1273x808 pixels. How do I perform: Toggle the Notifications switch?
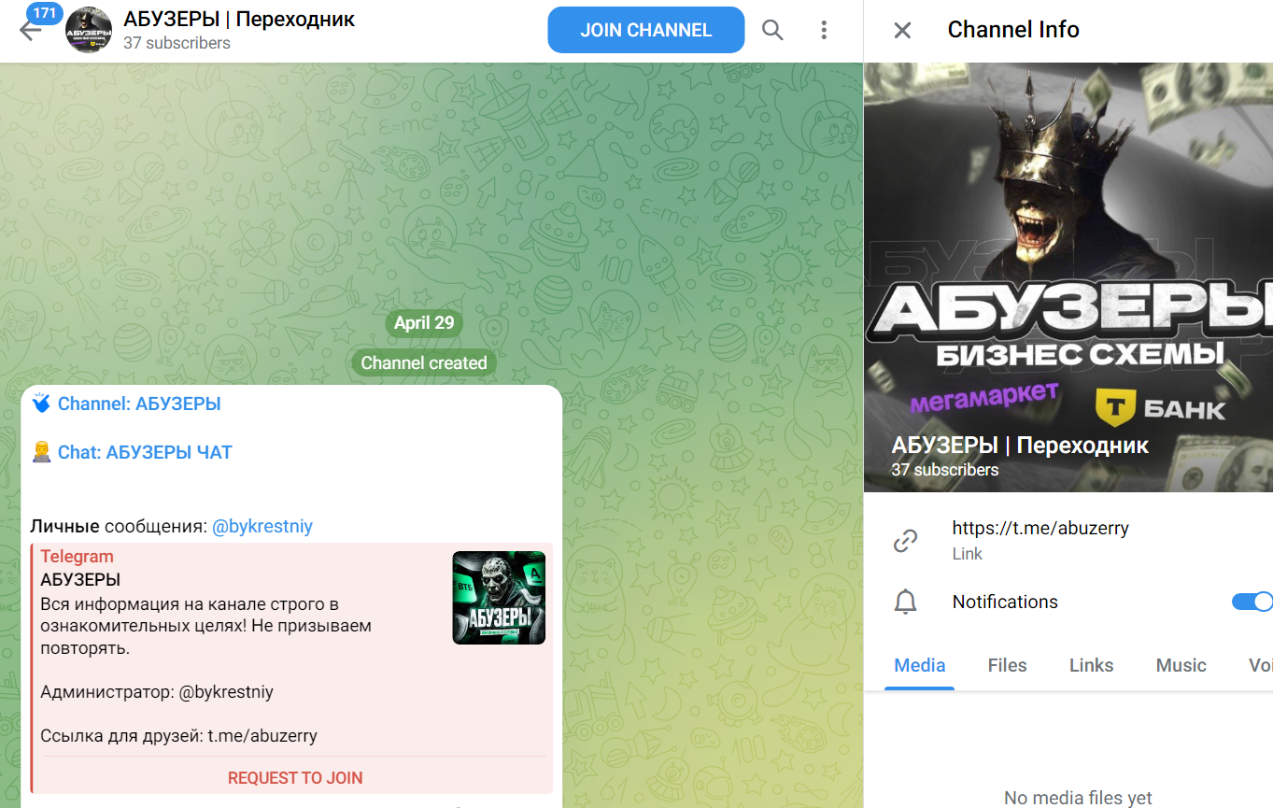[x=1252, y=602]
